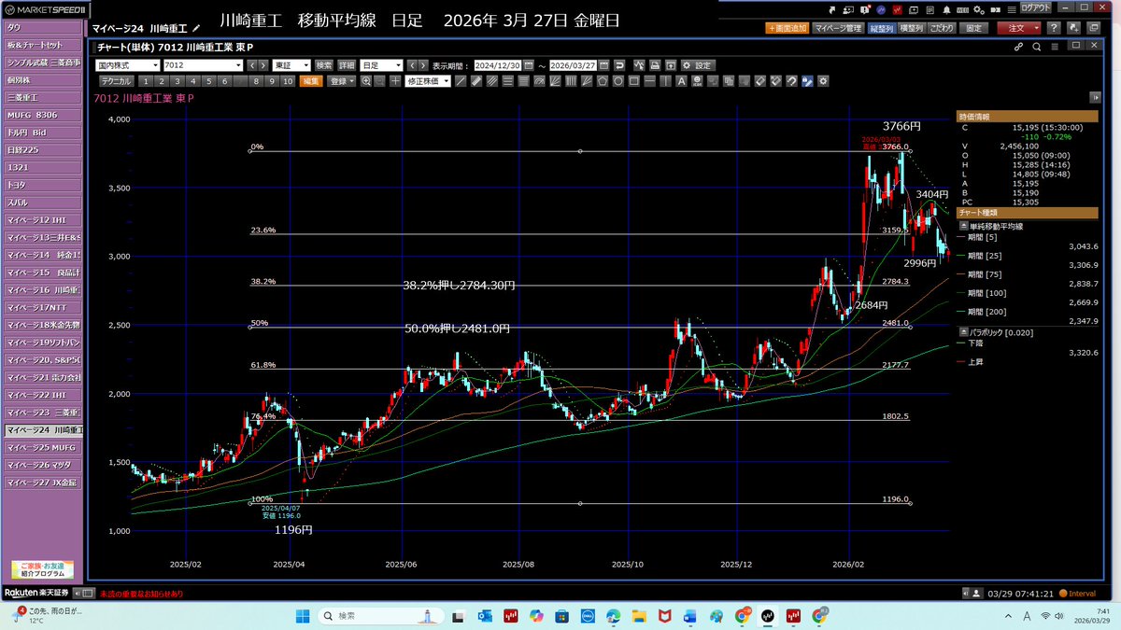
Task: Click the weather widget in taskbar
Action: tap(47, 616)
